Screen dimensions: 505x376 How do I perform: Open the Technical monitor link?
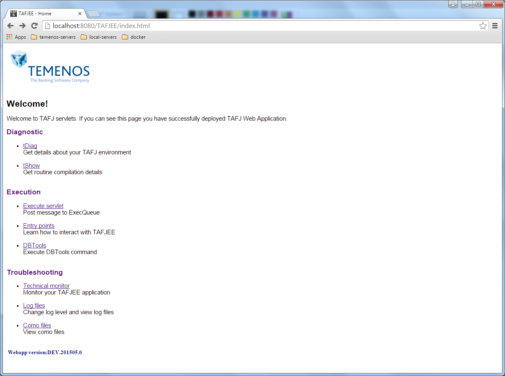[x=47, y=286]
